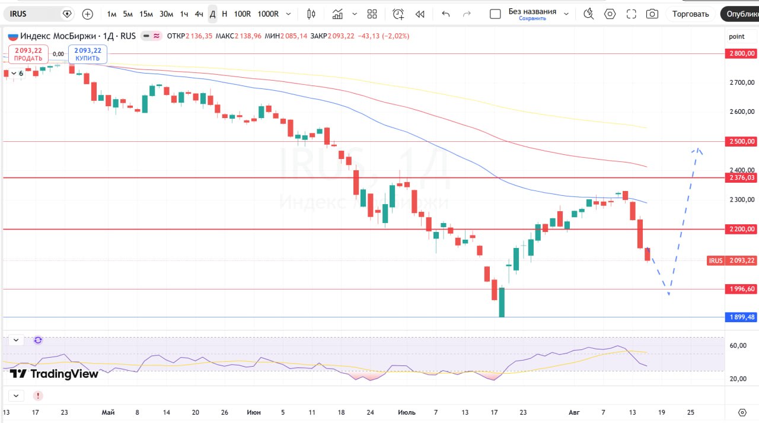
Task: Click the Опубликовать button
Action: coord(739,14)
